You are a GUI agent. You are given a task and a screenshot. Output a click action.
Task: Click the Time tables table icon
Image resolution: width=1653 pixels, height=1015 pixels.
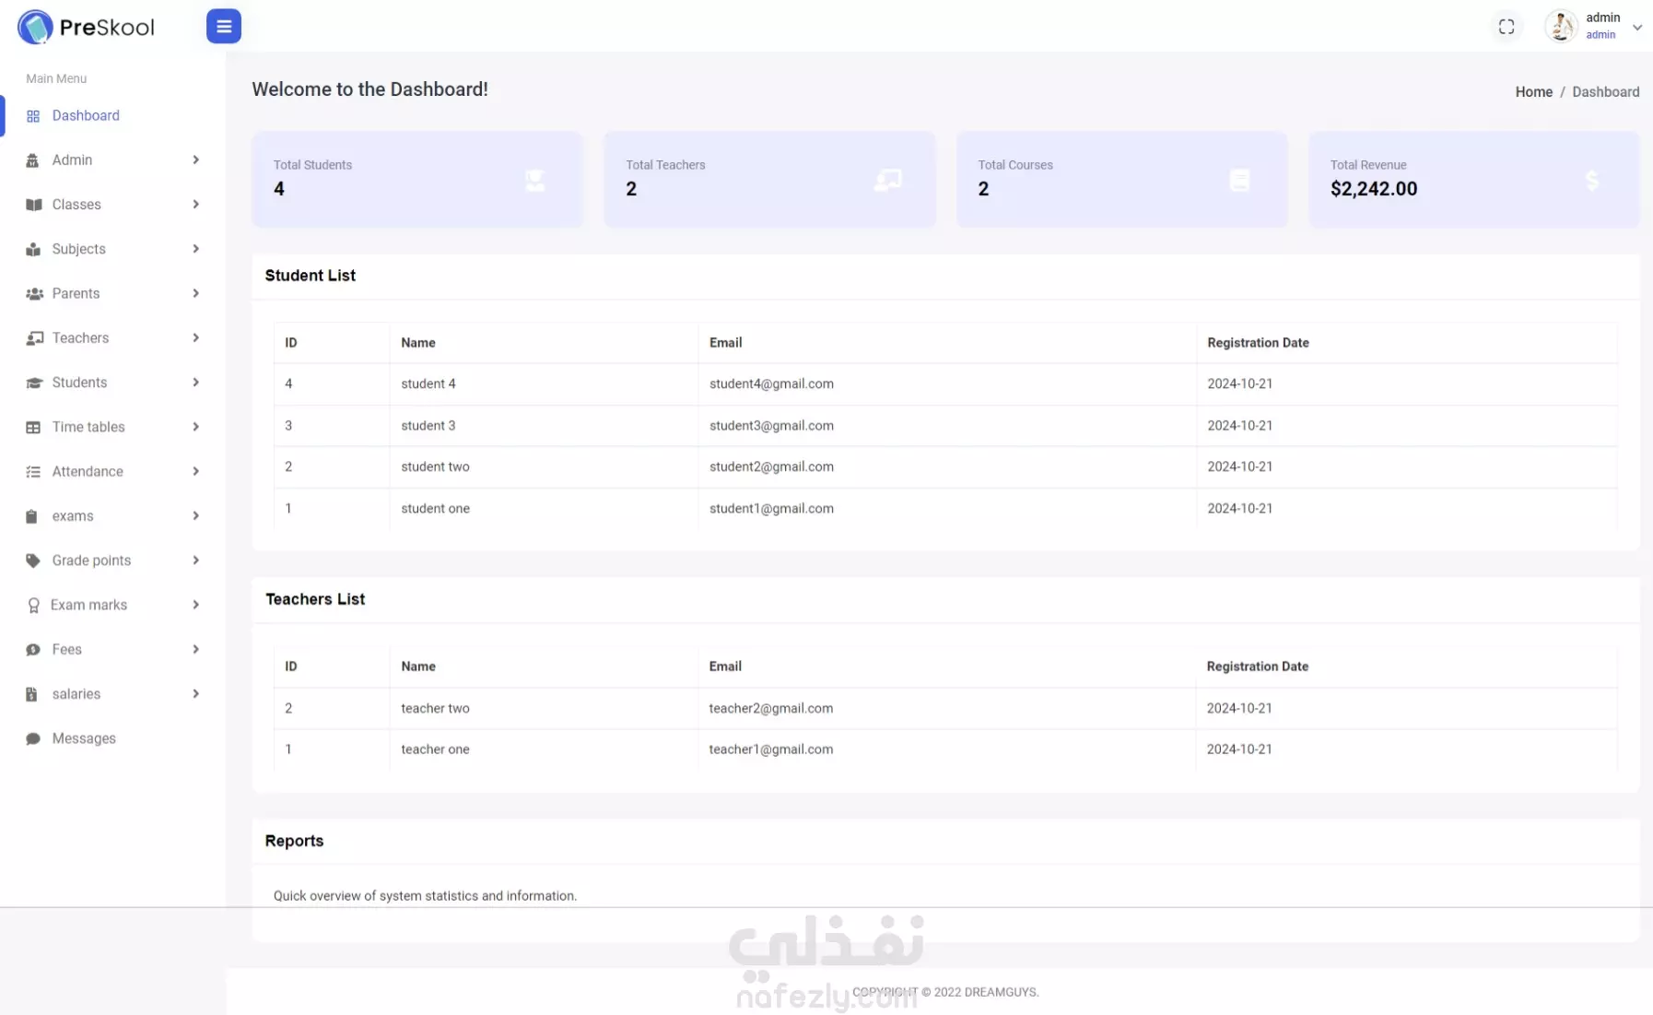[x=33, y=427]
